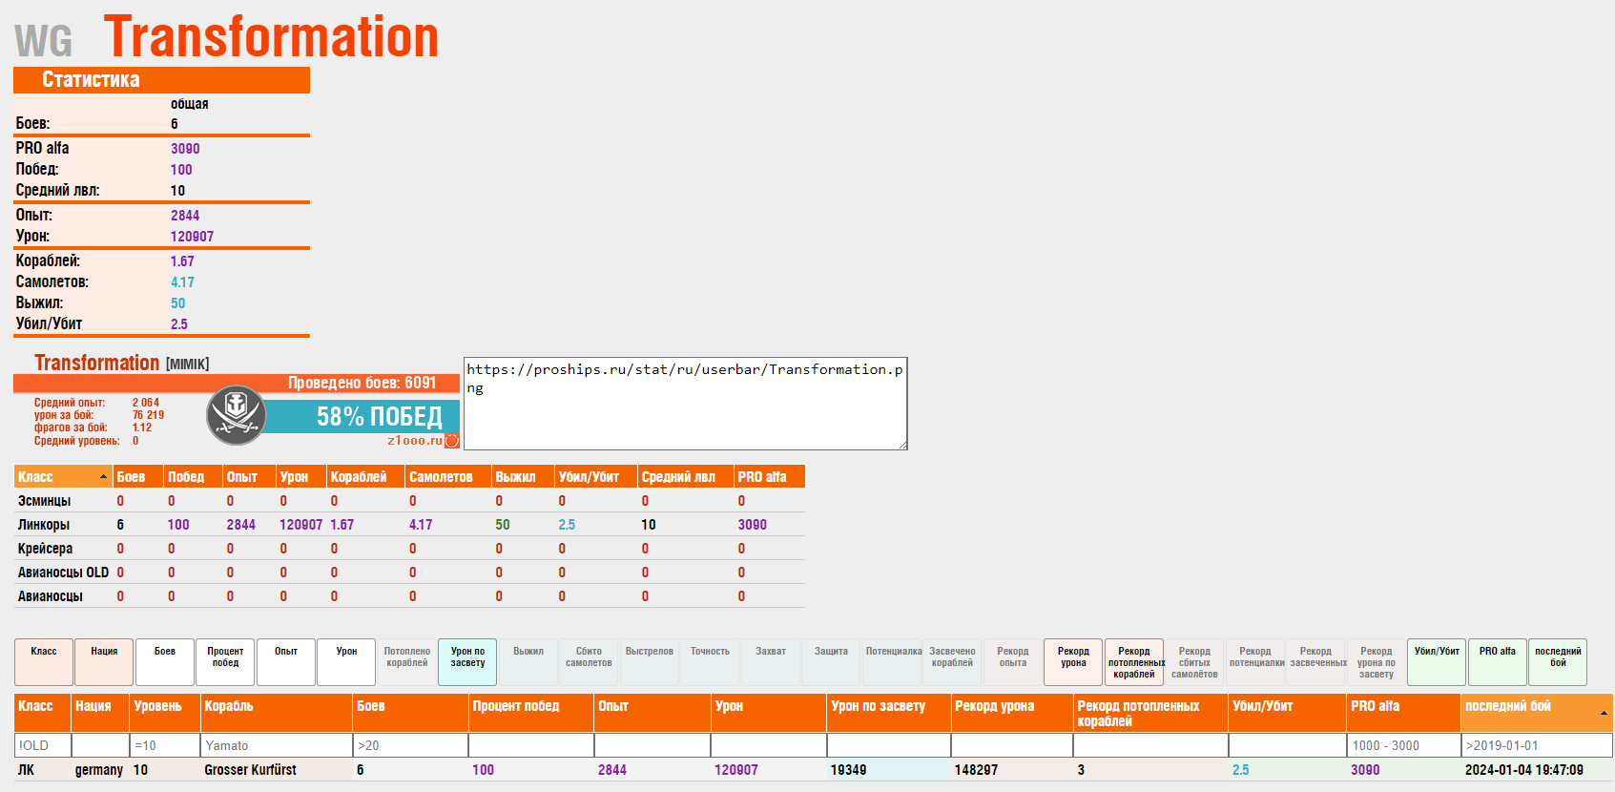The height and width of the screenshot is (792, 1615).
Task: Click sort arrow in последний бой header
Action: (x=1604, y=713)
